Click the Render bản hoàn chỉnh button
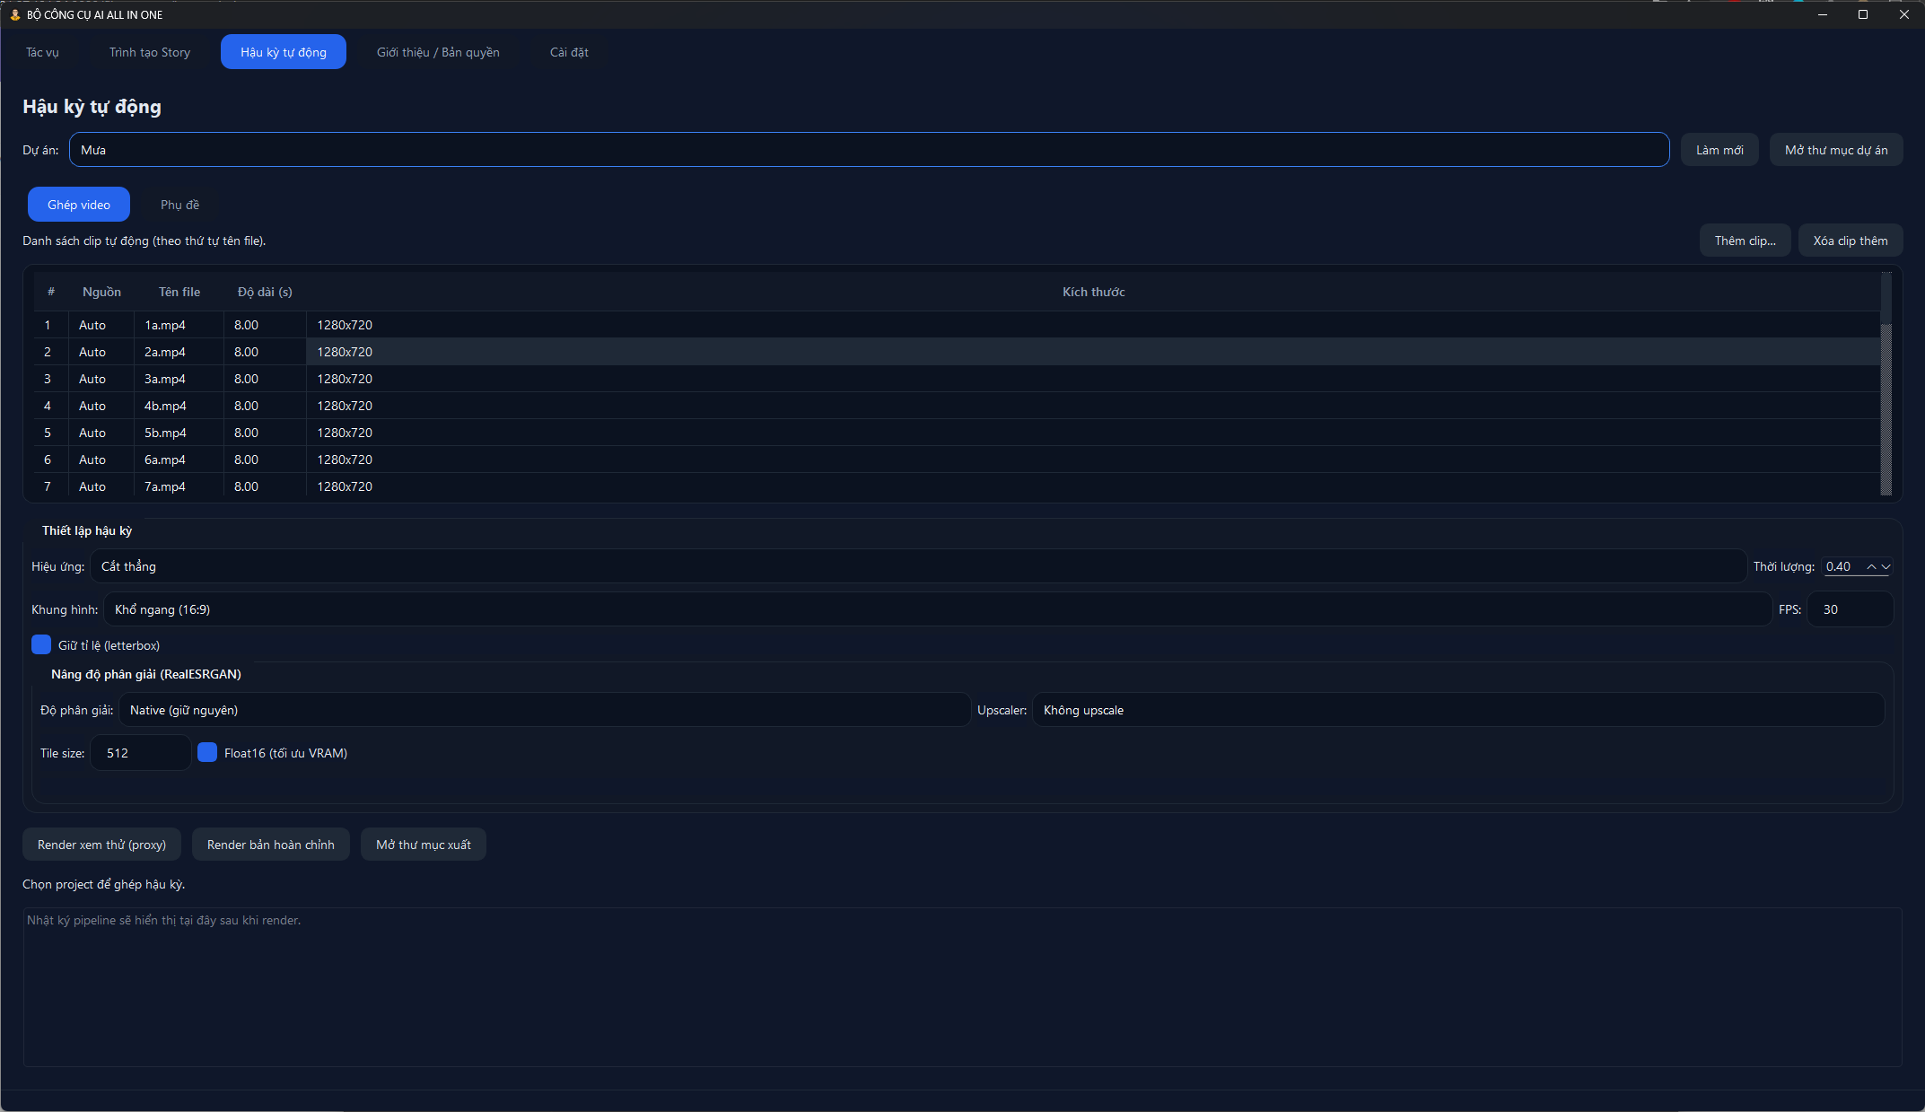 270,845
